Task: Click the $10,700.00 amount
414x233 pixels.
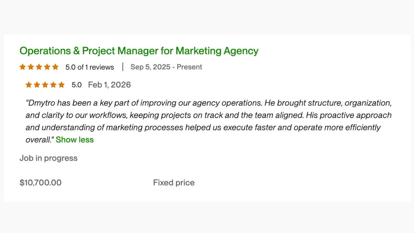Action: [40, 183]
